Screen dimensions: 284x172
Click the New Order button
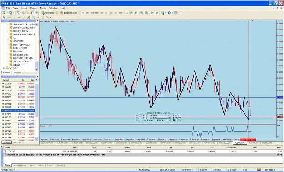pyautogui.click(x=48, y=13)
